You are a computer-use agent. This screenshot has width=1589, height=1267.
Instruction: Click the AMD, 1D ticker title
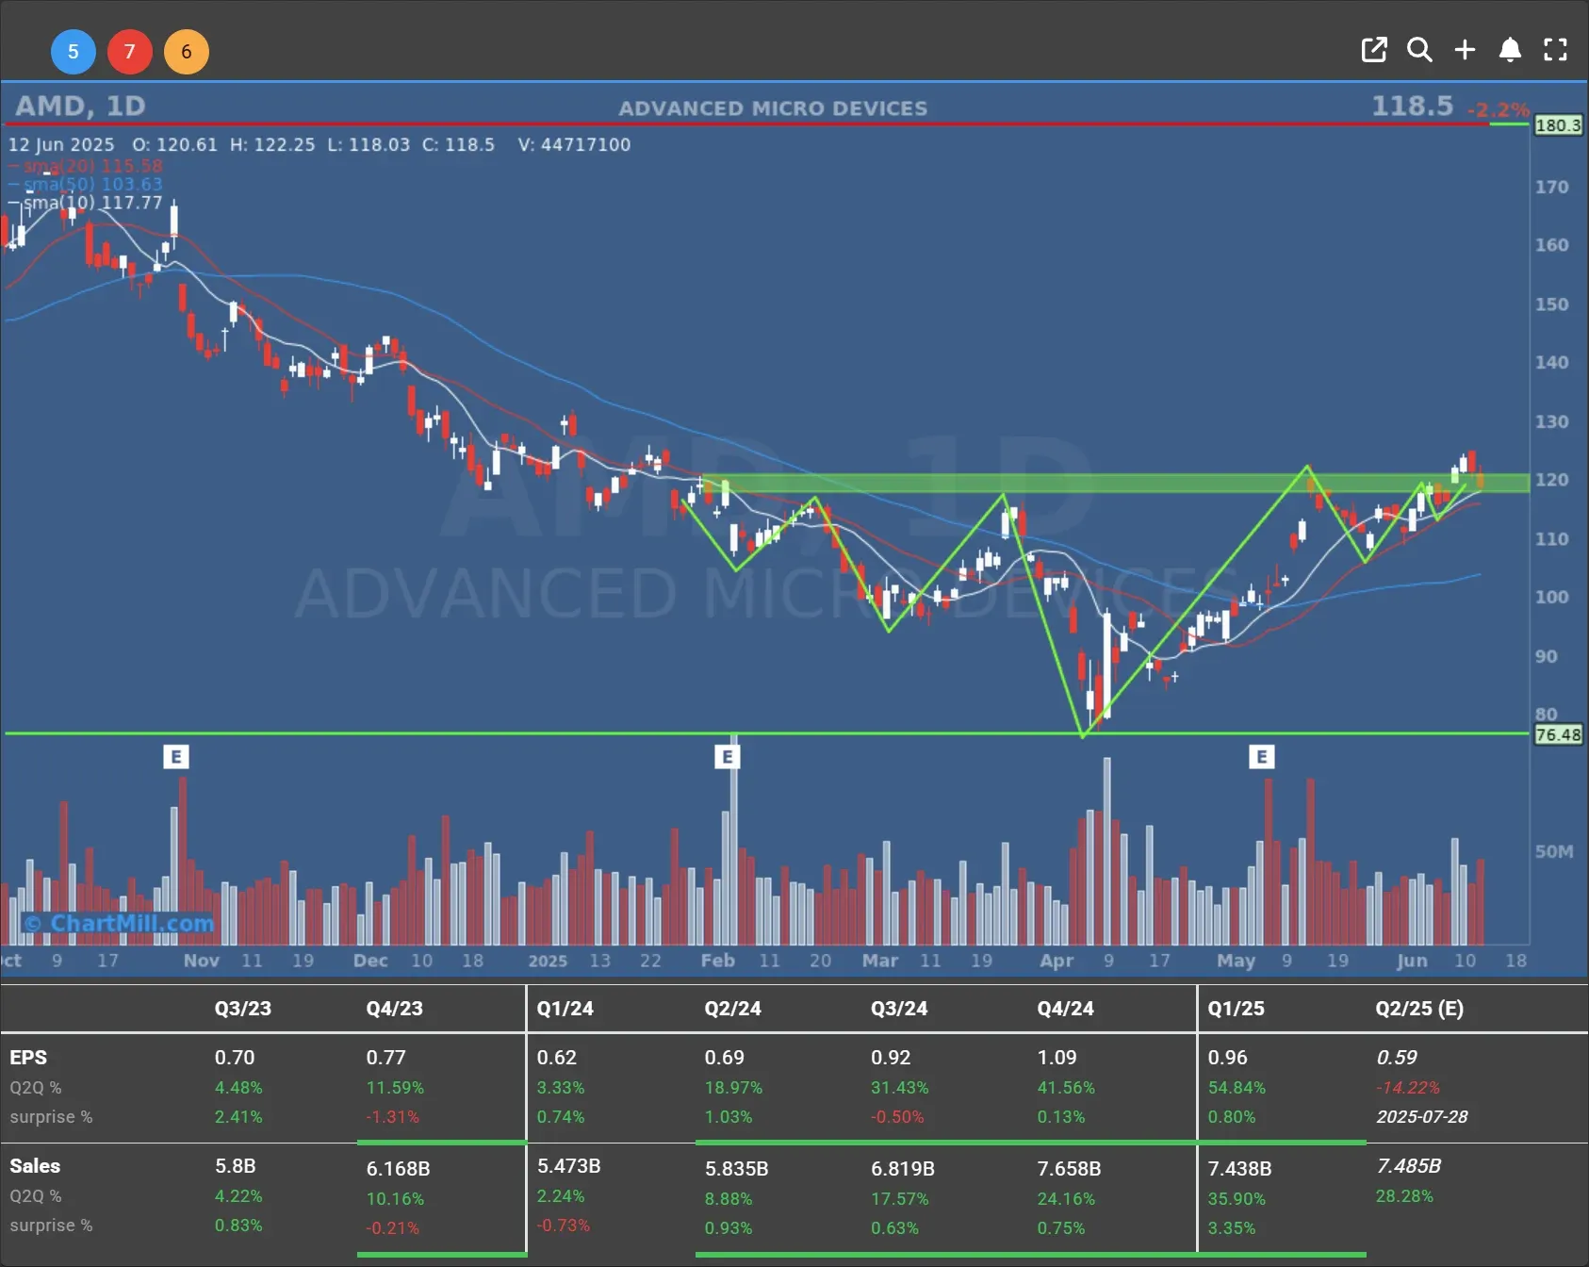(80, 106)
